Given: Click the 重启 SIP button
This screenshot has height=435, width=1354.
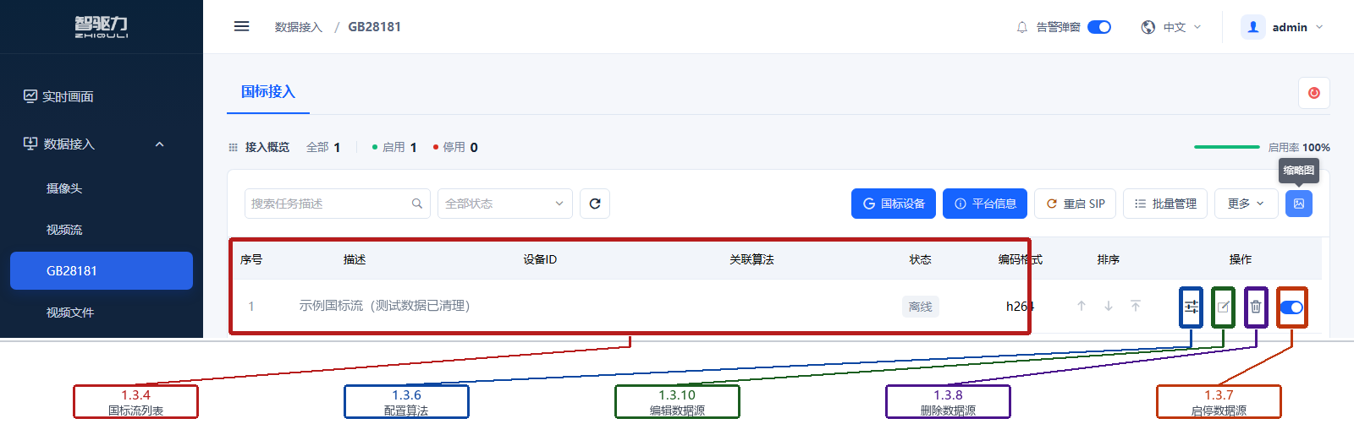Looking at the screenshot, I should pos(1076,204).
